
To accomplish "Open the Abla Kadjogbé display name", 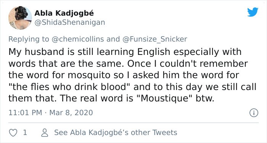I will (x=64, y=13).
